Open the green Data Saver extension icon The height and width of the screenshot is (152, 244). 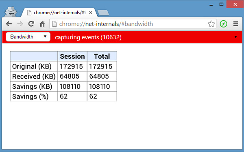[x=223, y=24]
